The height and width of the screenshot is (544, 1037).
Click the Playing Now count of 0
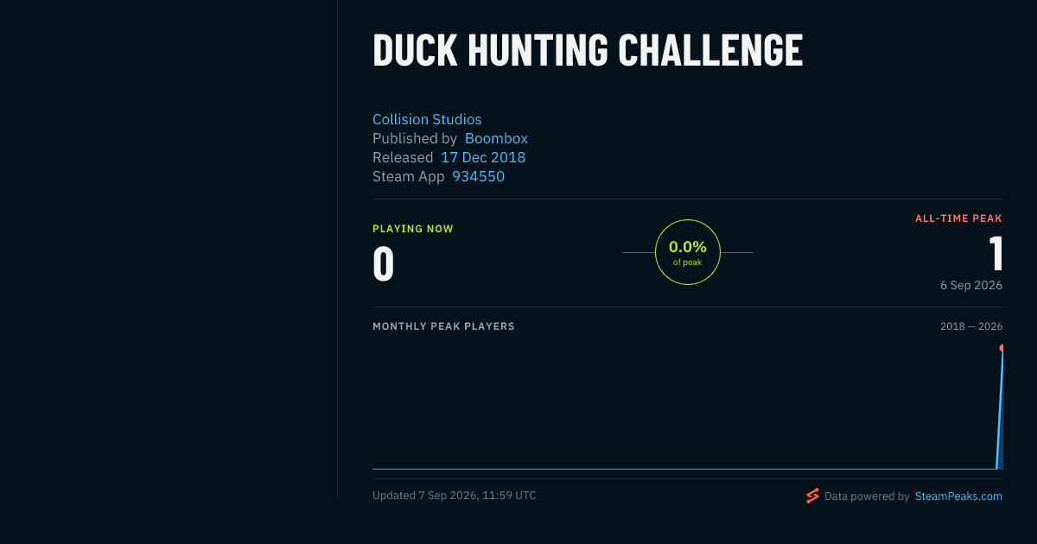click(x=384, y=264)
